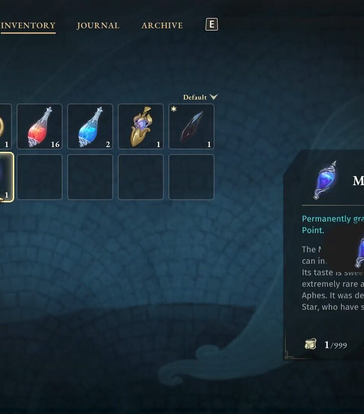The height and width of the screenshot is (414, 364).
Task: Click first empty slot in second row
Action: (40, 177)
